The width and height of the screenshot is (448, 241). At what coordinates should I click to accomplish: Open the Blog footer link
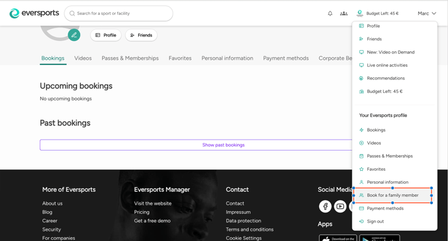point(47,212)
